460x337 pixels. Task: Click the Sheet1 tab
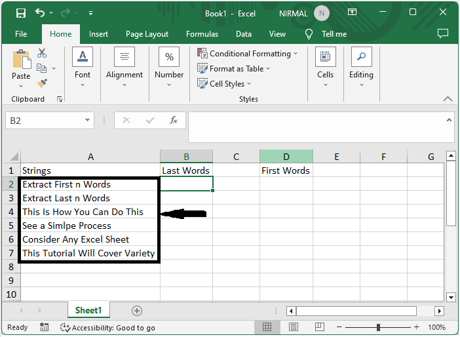click(88, 310)
